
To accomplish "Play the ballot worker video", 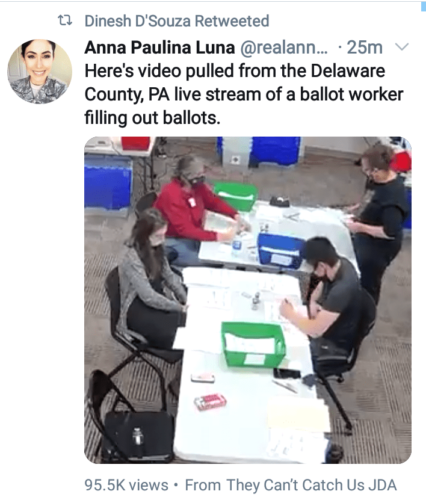I will click(x=248, y=300).
